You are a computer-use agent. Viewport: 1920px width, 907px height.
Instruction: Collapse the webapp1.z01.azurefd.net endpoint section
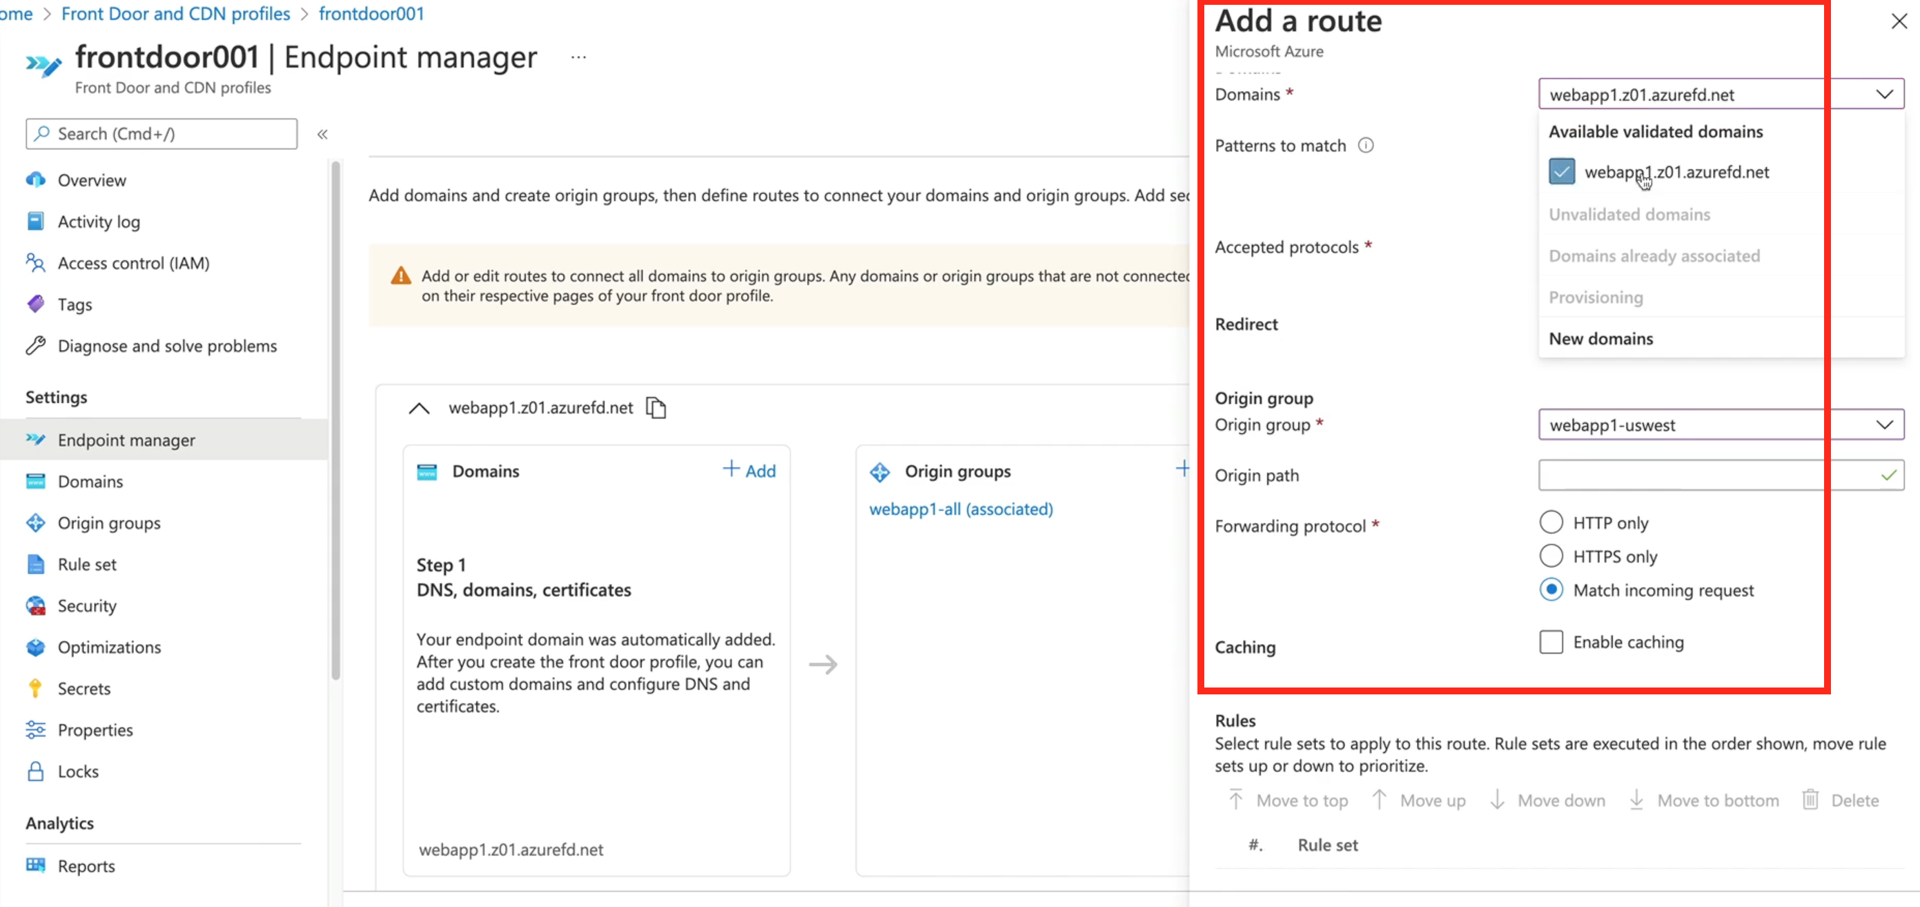tap(419, 408)
